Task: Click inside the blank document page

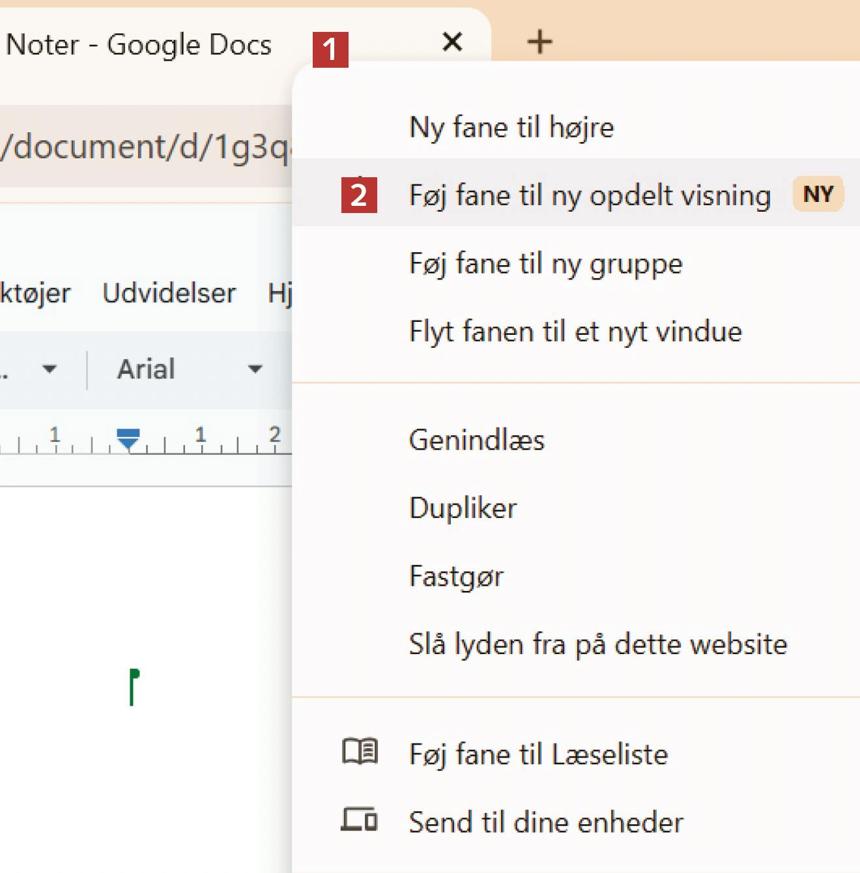Action: pos(143,619)
